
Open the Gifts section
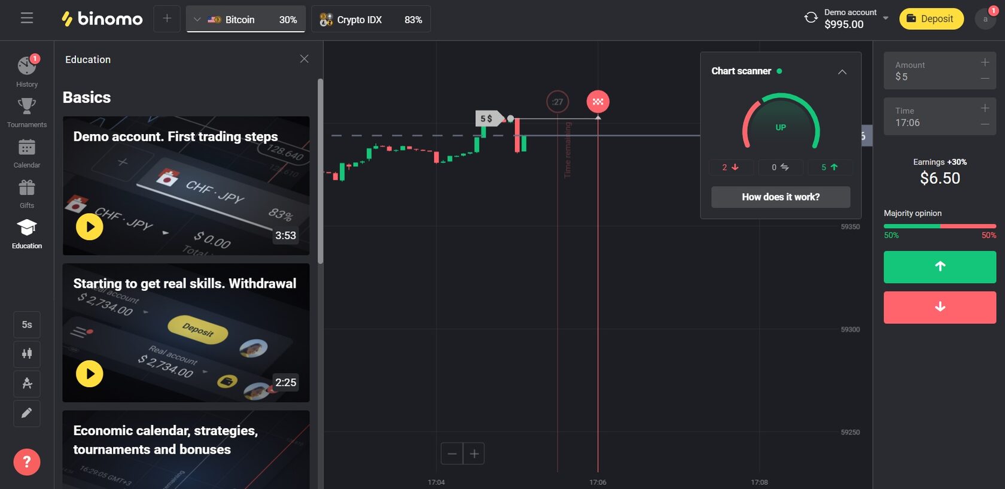pyautogui.click(x=26, y=191)
